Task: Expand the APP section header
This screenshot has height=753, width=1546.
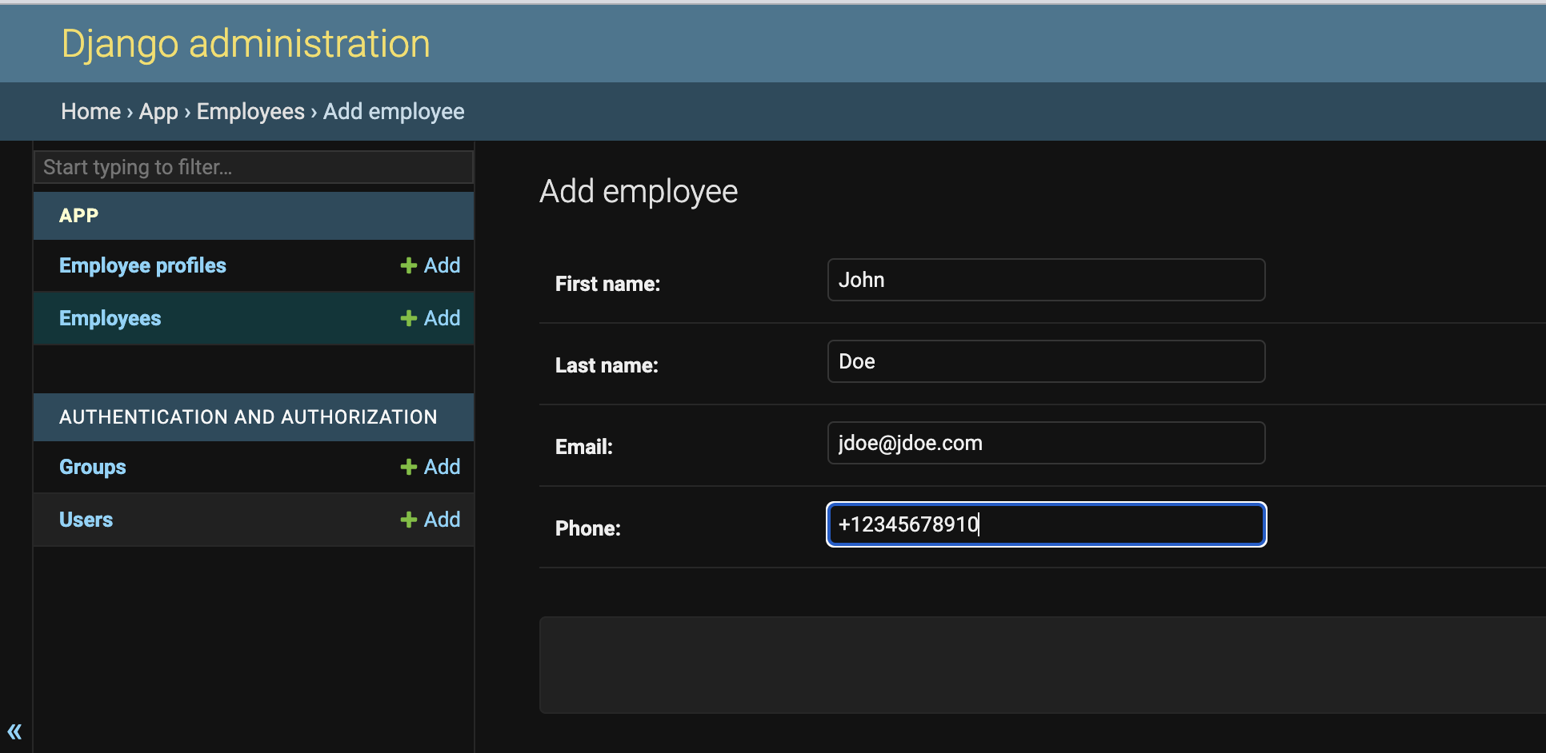Action: (78, 215)
